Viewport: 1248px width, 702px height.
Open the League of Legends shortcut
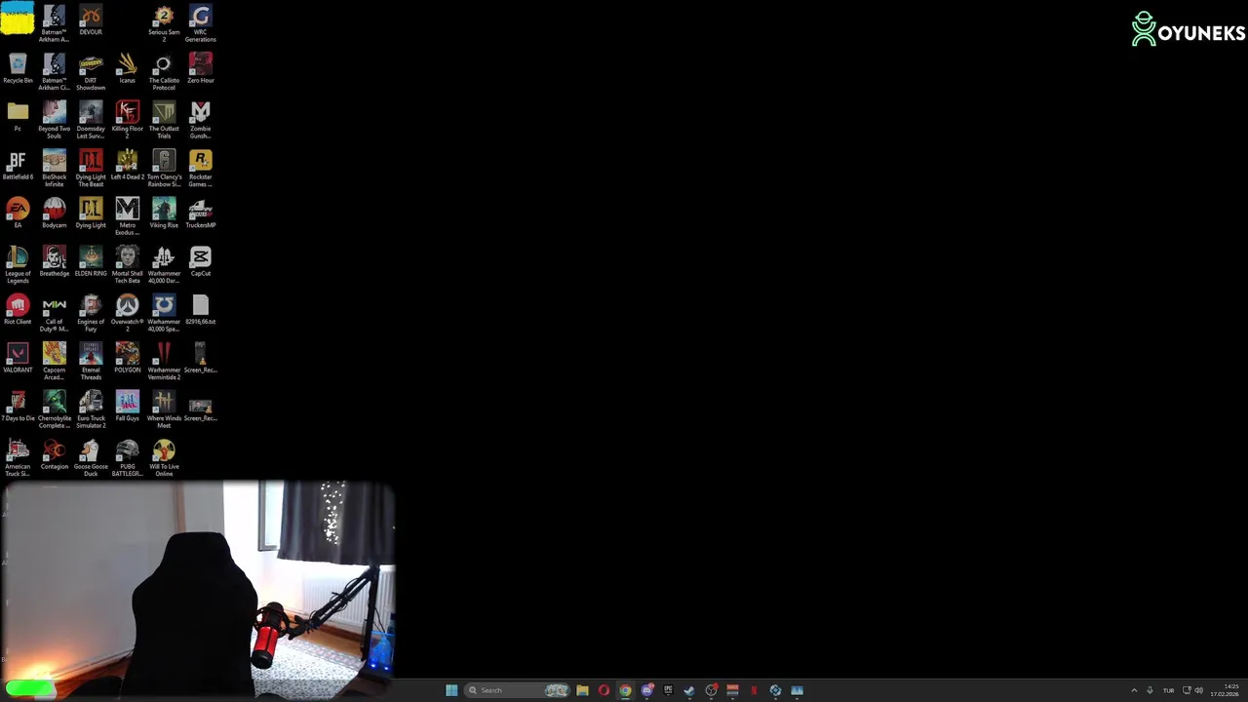tap(18, 264)
